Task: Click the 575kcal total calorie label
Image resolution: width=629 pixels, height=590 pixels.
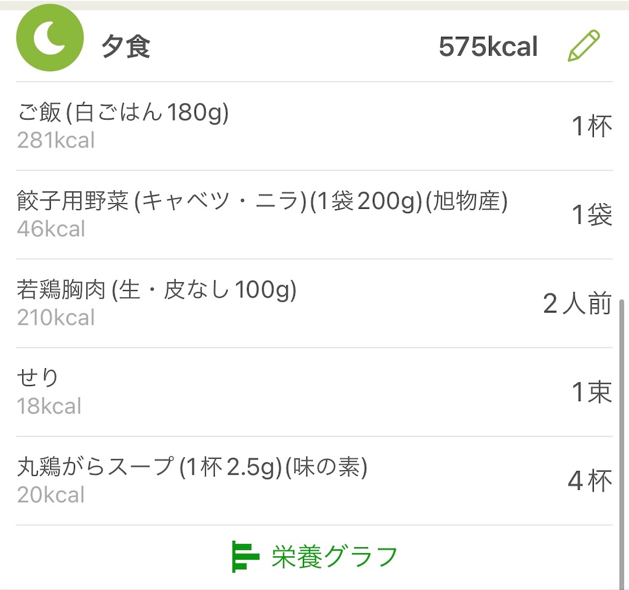Action: [488, 47]
